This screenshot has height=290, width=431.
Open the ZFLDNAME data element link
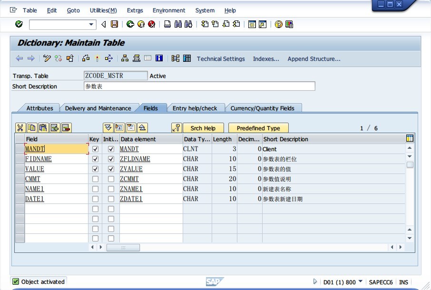pyautogui.click(x=135, y=159)
